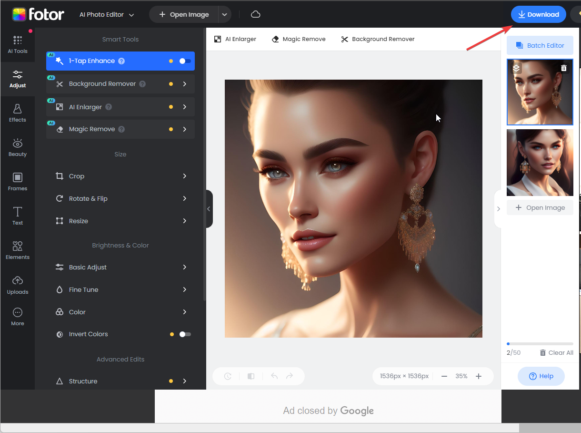The width and height of the screenshot is (581, 433).
Task: Select AI Enlarger in the top toolbar
Action: 235,39
